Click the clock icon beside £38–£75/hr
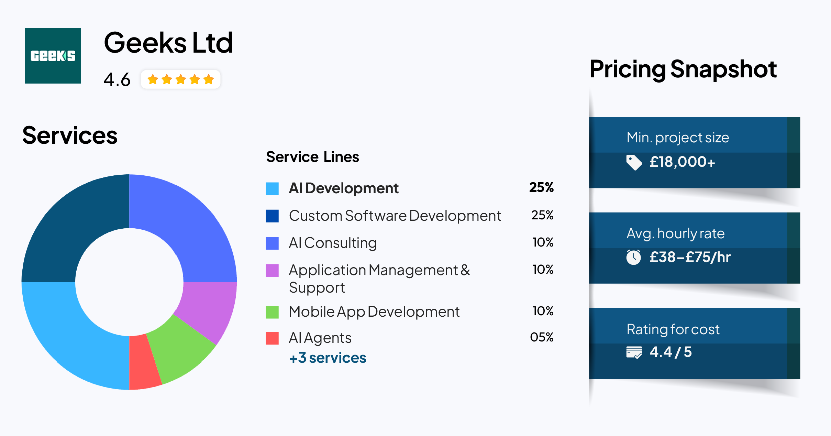This screenshot has height=436, width=831. click(633, 257)
